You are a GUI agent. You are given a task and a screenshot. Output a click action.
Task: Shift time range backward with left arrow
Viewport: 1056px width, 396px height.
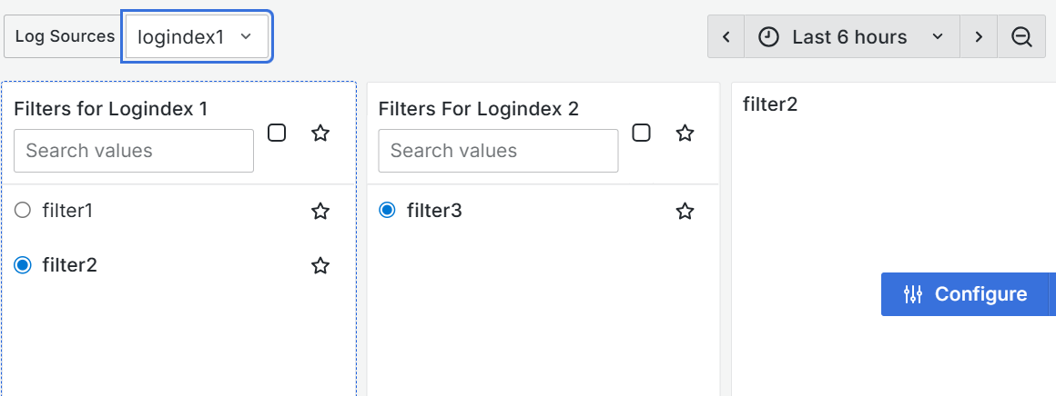pyautogui.click(x=726, y=37)
